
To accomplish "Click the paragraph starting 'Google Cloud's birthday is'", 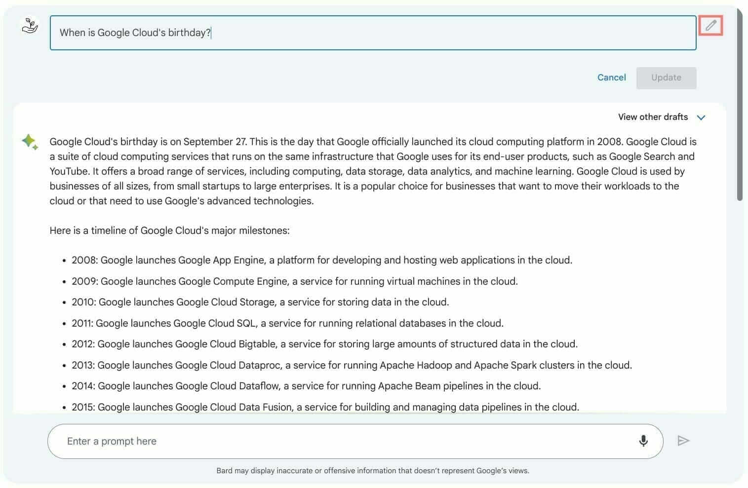I will coord(373,171).
